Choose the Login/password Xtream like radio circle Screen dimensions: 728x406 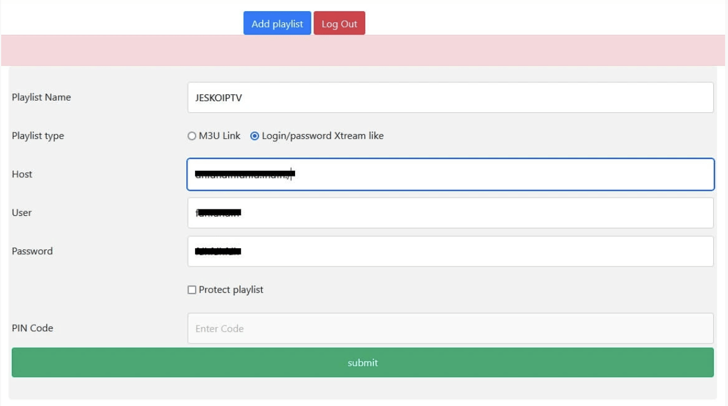coord(254,136)
